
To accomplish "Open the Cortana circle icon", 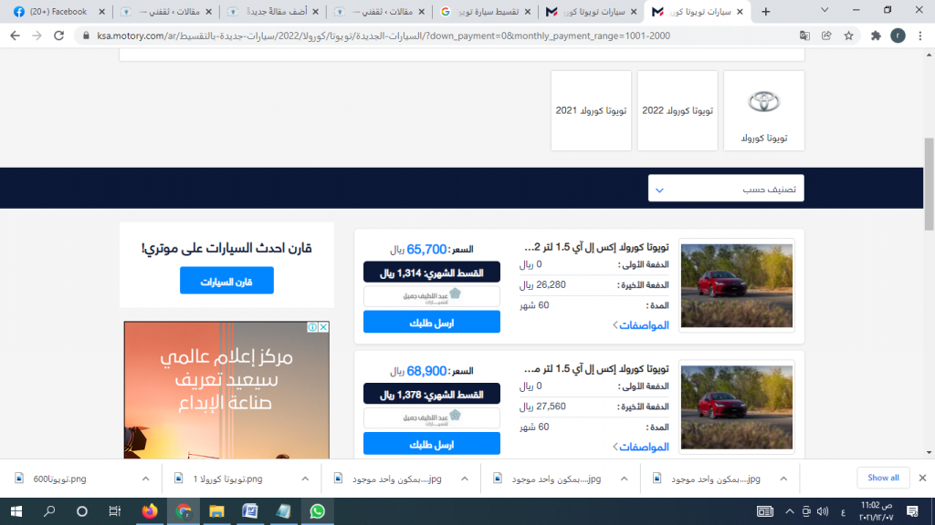I will point(82,511).
